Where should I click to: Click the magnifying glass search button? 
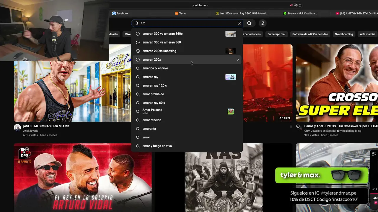coord(249,23)
